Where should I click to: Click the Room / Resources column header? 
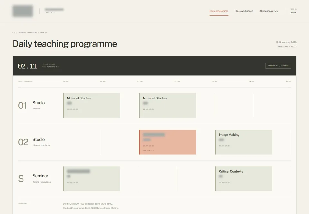click(x=25, y=81)
